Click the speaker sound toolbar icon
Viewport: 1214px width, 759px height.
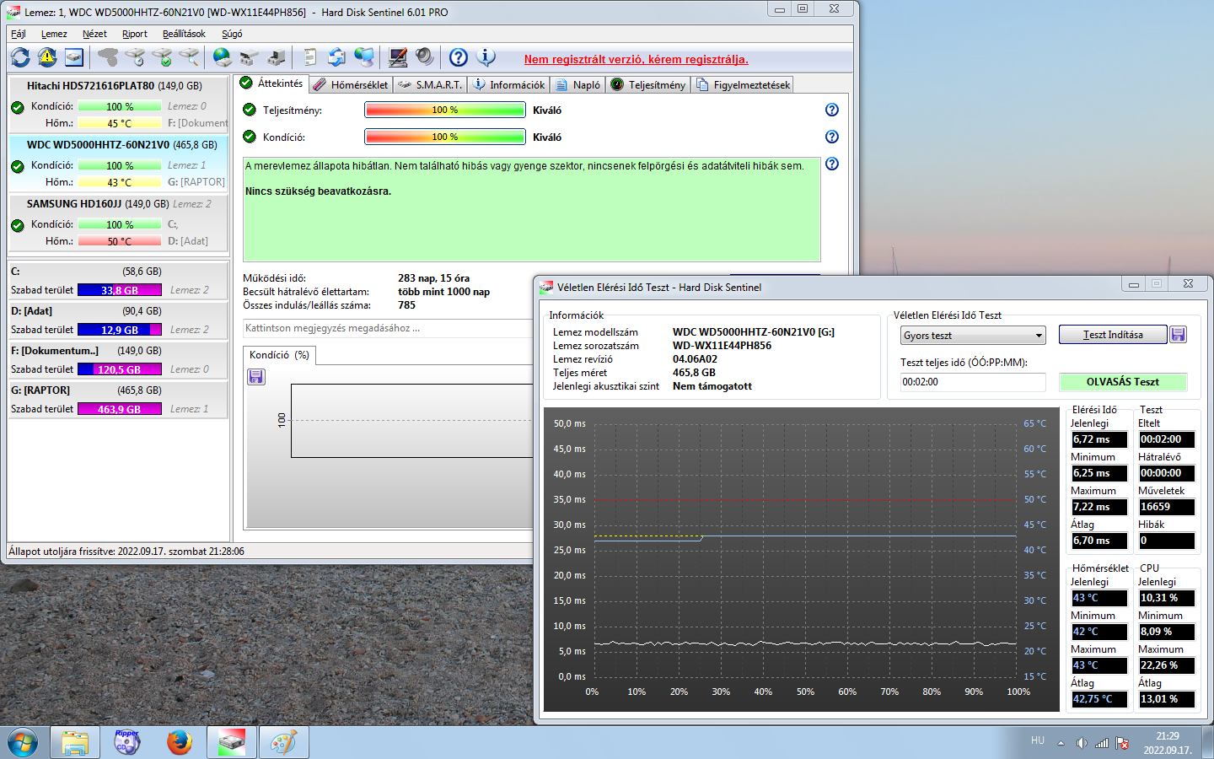(x=425, y=57)
